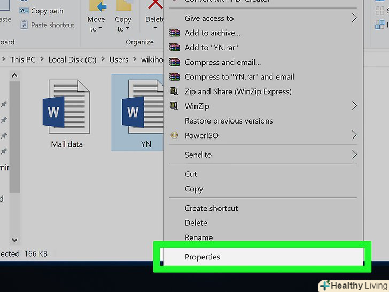
Task: Expand the Send to submenu arrow
Action: pos(354,155)
